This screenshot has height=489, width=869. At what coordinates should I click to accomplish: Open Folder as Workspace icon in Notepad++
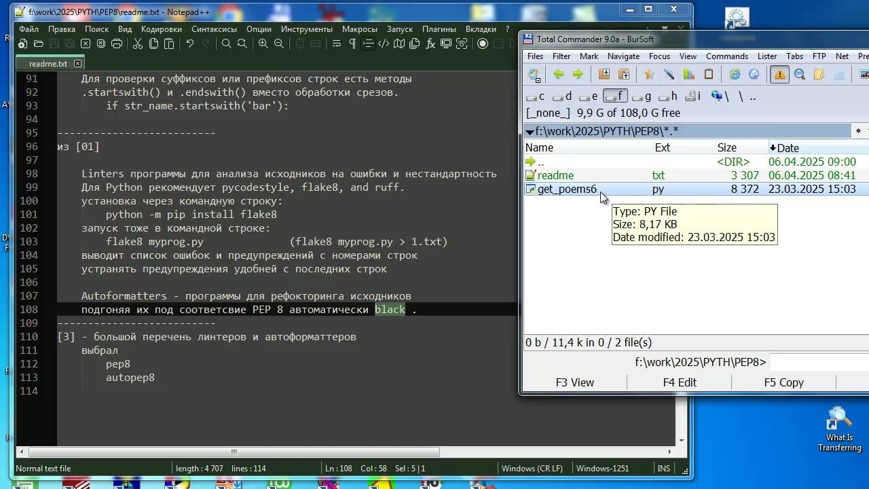coord(446,43)
